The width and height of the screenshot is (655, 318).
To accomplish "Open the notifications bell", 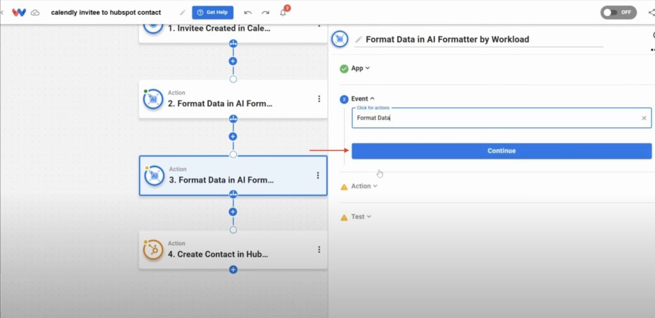I will pyautogui.click(x=283, y=13).
